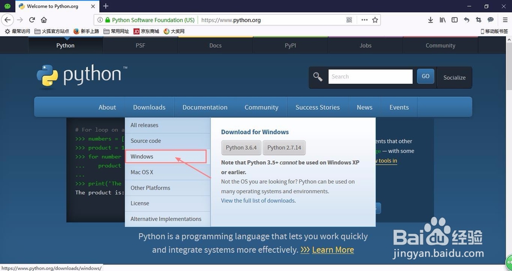
Task: Select the Jobs top navigation tab
Action: pos(366,45)
